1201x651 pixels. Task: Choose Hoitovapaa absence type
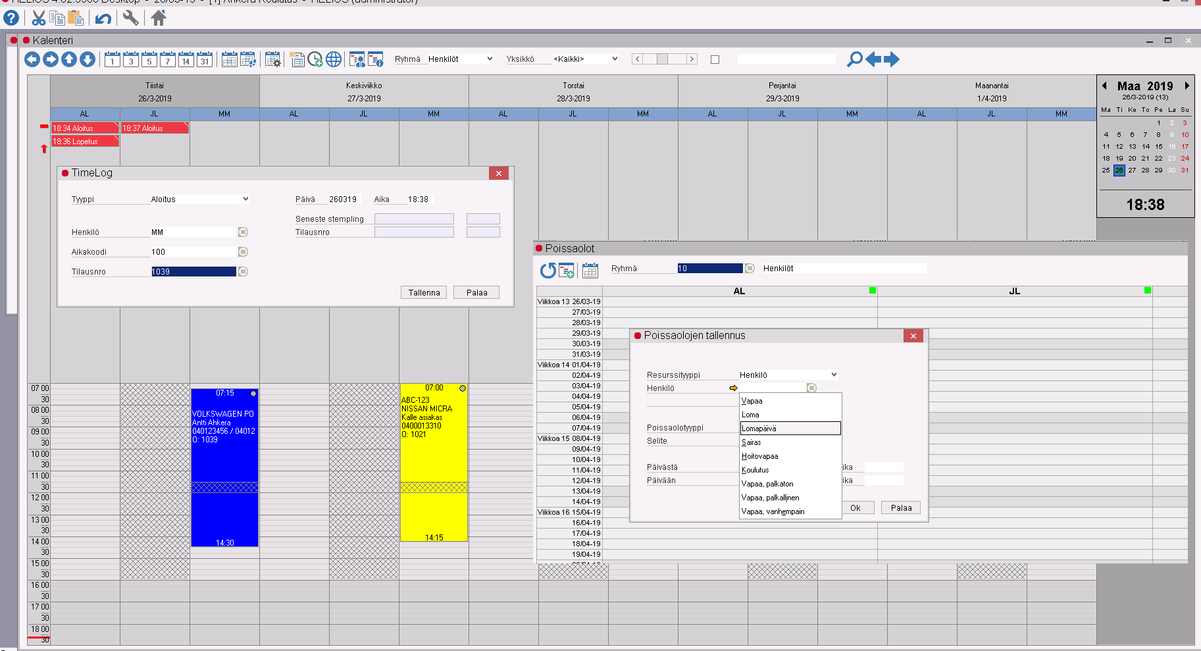tap(790, 456)
